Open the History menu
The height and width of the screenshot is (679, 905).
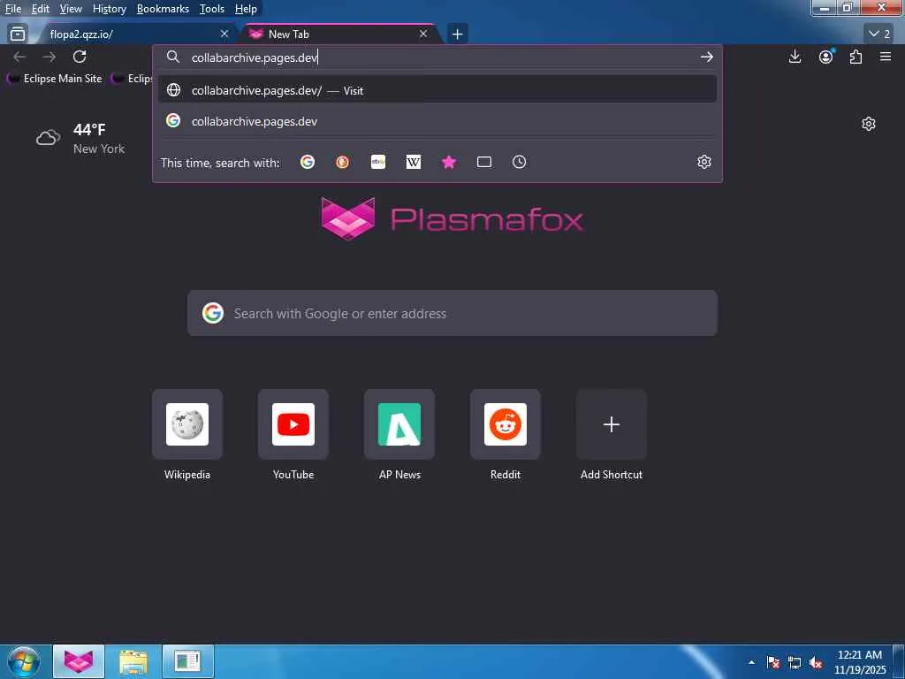tap(109, 9)
